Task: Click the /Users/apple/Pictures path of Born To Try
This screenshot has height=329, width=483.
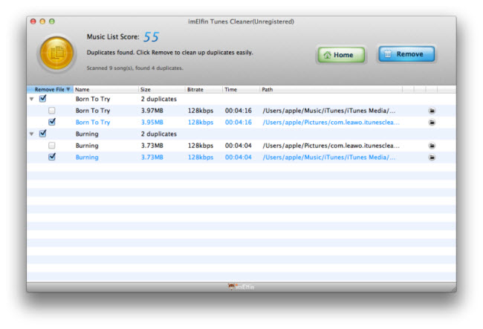Action: (x=331, y=123)
